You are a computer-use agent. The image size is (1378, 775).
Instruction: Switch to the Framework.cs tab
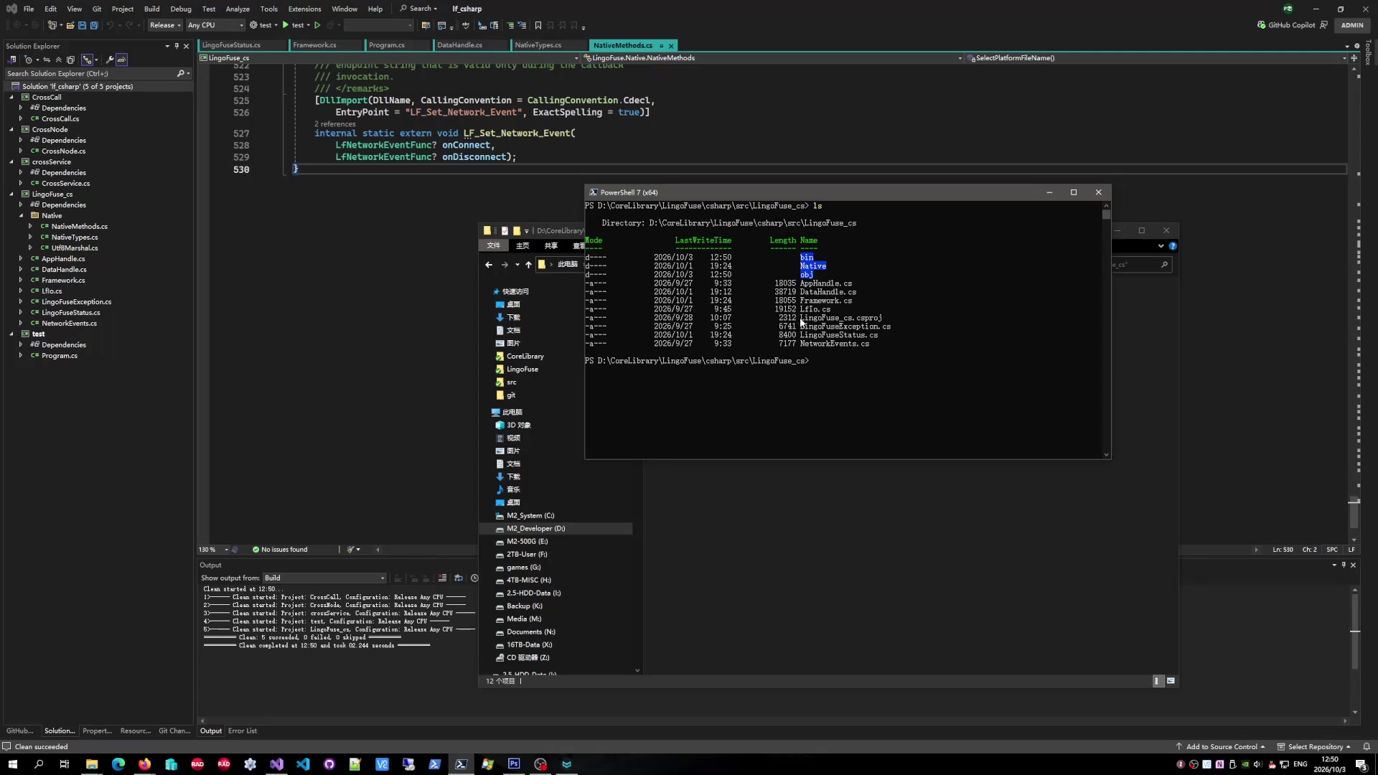pos(314,45)
